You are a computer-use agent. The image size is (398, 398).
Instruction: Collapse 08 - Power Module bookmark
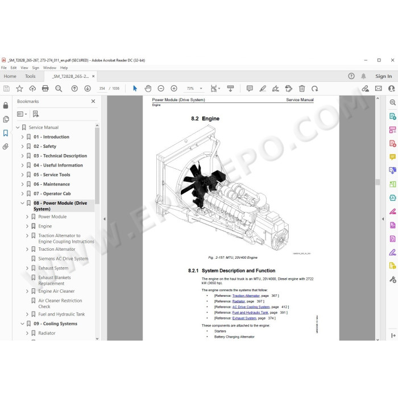coord(22,203)
